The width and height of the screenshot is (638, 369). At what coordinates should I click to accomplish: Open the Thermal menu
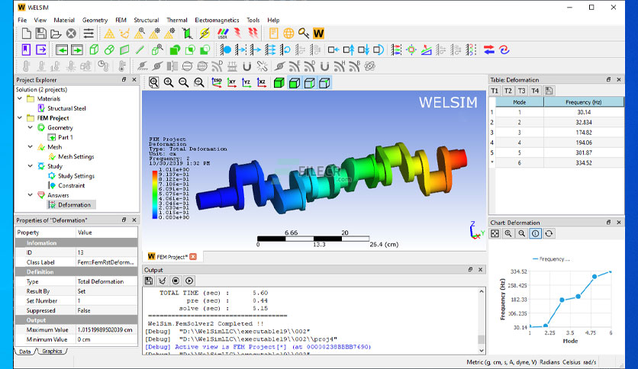(x=176, y=20)
